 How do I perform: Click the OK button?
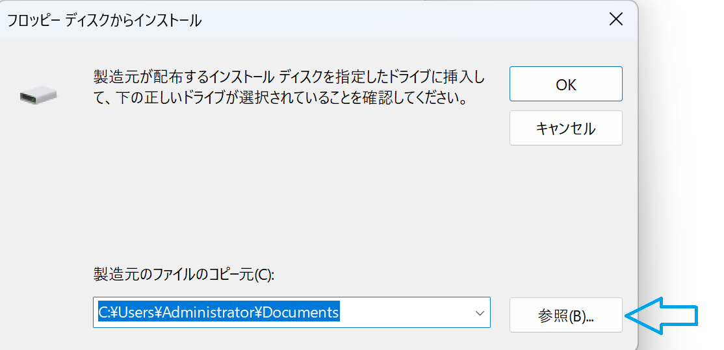[565, 84]
